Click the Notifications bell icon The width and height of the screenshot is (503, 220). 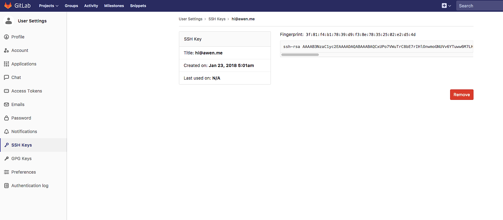coord(6,132)
